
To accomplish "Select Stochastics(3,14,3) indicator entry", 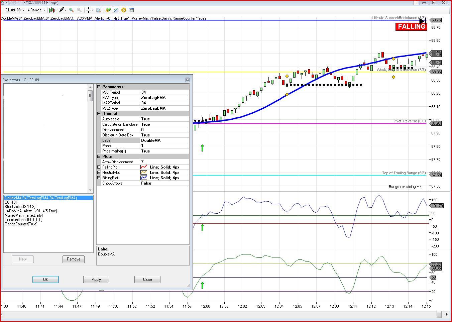I will (x=20, y=207).
